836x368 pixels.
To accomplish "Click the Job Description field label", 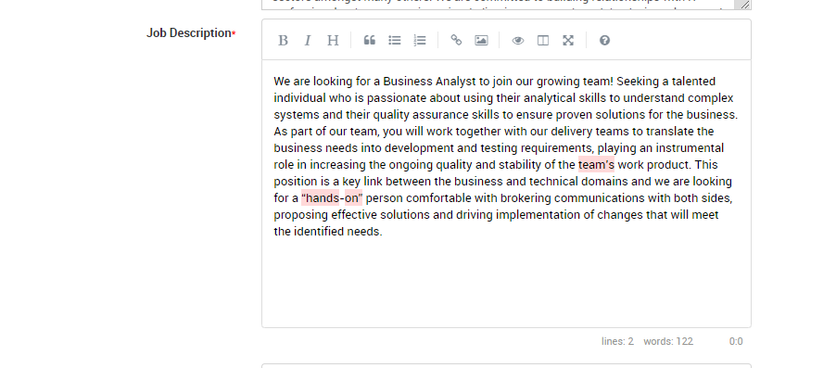I will tap(191, 33).
